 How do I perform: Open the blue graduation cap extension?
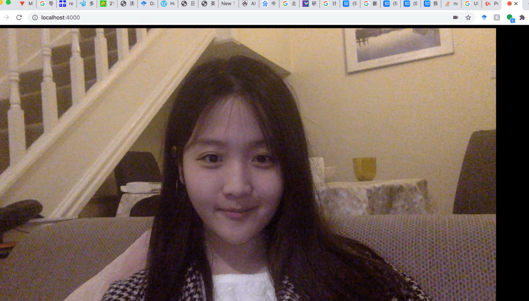[484, 18]
